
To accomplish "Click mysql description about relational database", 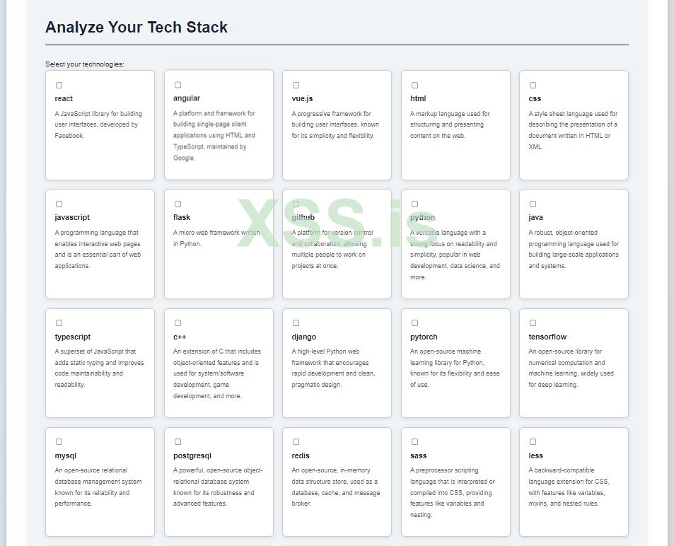I will [x=98, y=487].
